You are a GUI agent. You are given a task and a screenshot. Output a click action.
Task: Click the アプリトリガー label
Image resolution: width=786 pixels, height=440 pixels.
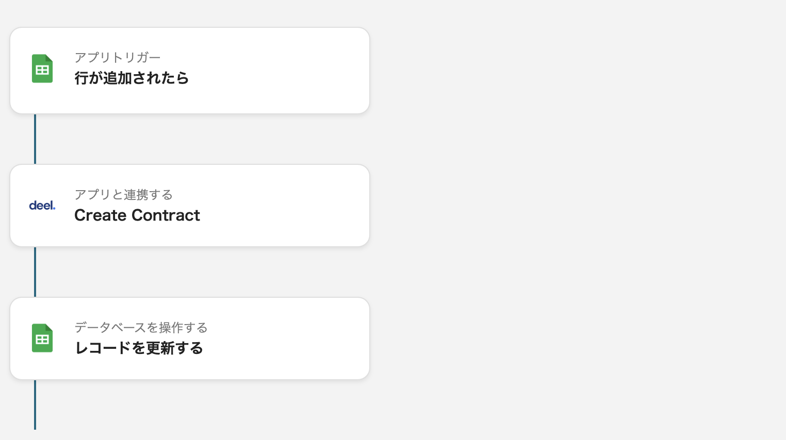tap(118, 58)
